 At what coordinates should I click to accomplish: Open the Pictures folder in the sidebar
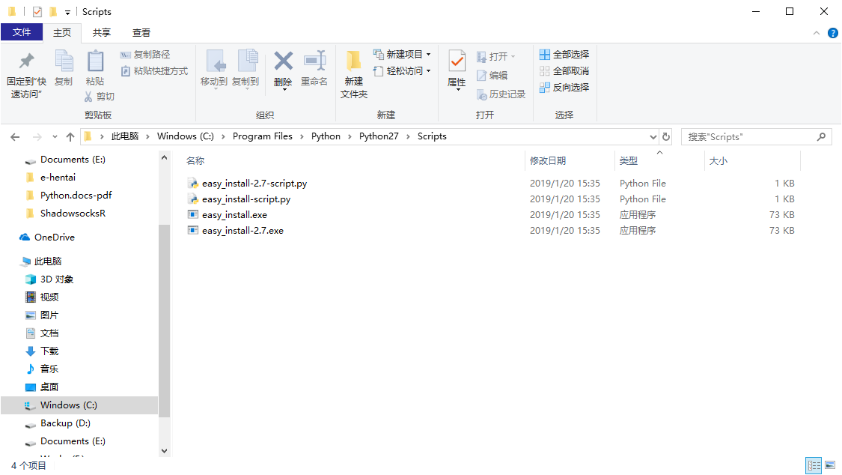[49, 315]
